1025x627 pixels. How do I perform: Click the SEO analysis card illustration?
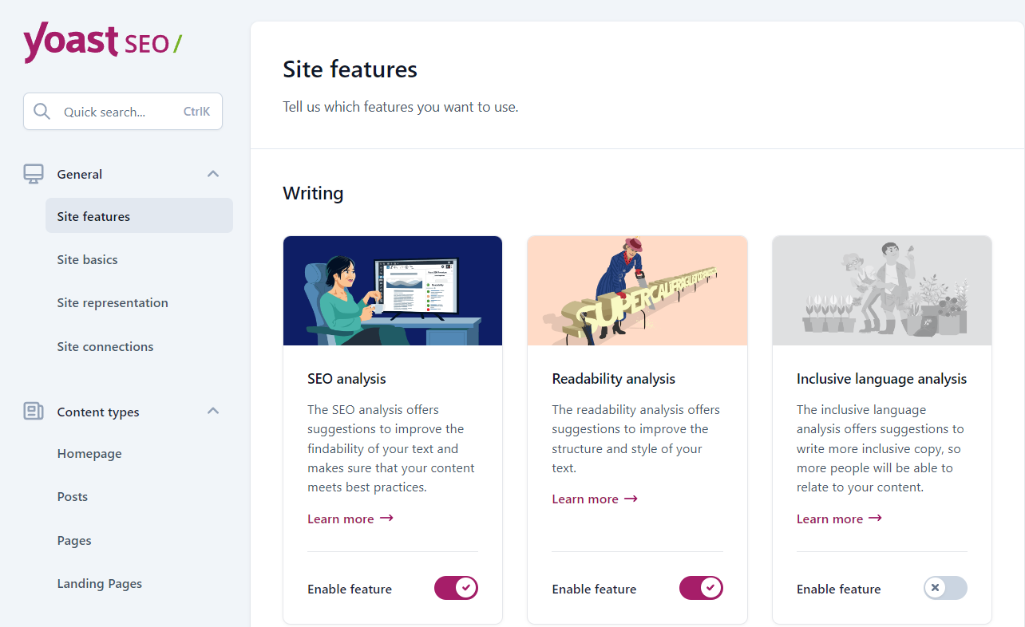coord(392,290)
